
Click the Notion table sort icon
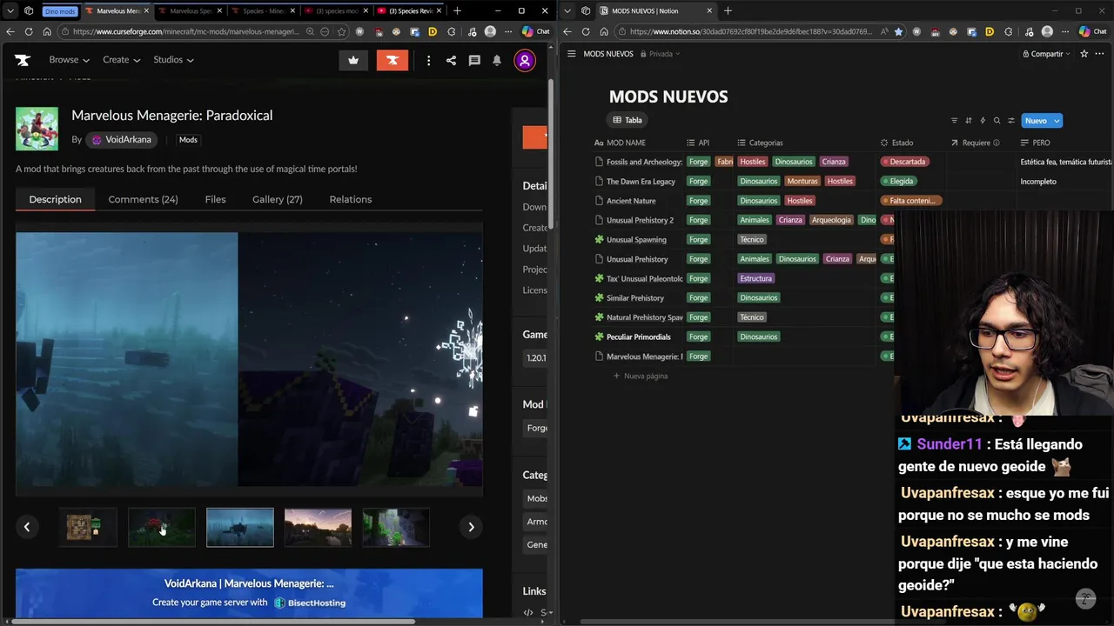pyautogui.click(x=968, y=121)
